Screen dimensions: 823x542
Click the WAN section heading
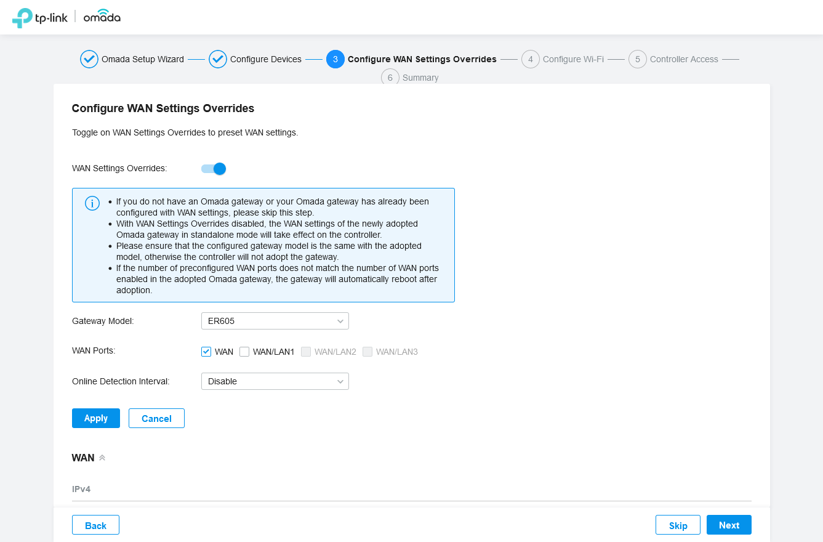click(x=83, y=458)
